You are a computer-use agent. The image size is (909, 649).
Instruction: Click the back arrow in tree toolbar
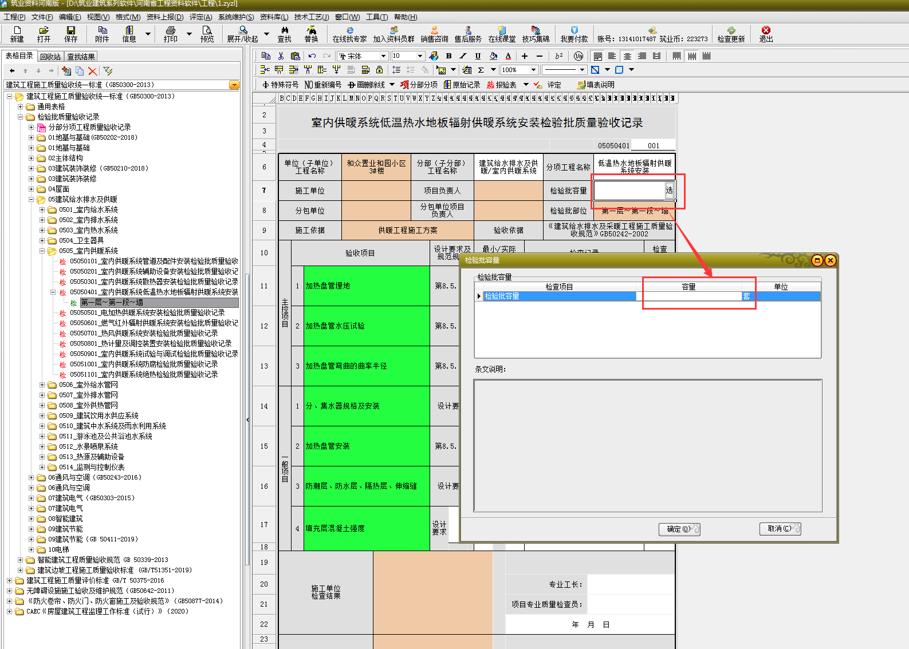point(12,71)
